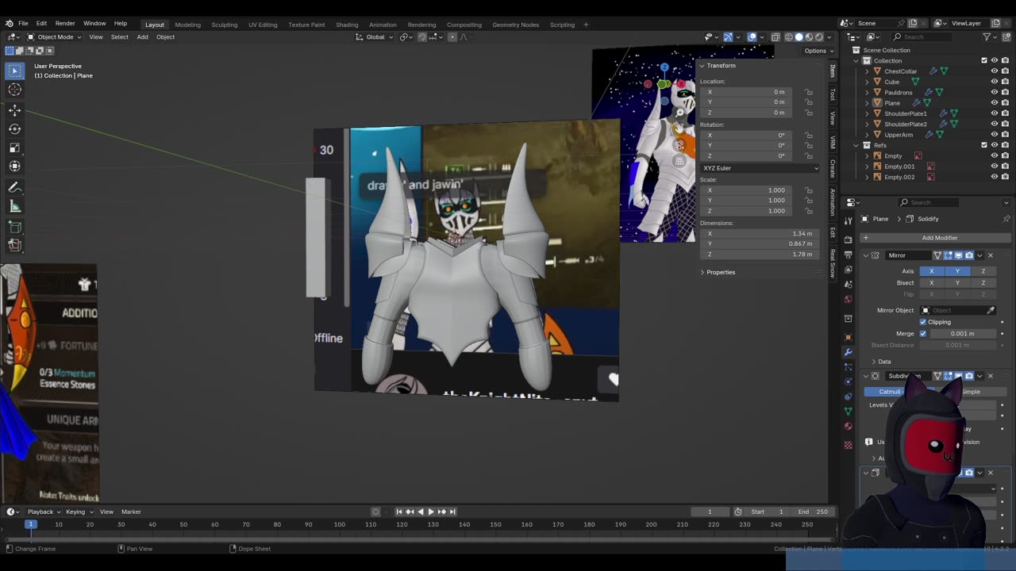Open the Render menu
Image resolution: width=1016 pixels, height=571 pixels.
click(65, 24)
